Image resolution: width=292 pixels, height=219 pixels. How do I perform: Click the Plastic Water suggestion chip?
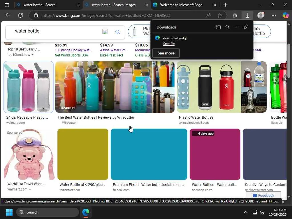pyautogui.click(x=139, y=31)
